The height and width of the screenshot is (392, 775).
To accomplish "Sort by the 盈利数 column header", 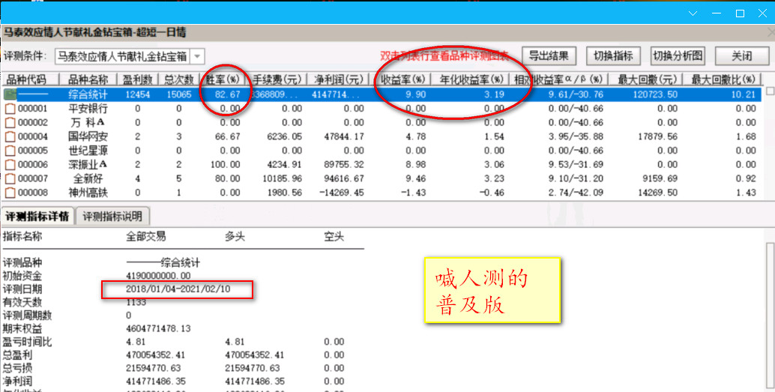I will pos(137,79).
